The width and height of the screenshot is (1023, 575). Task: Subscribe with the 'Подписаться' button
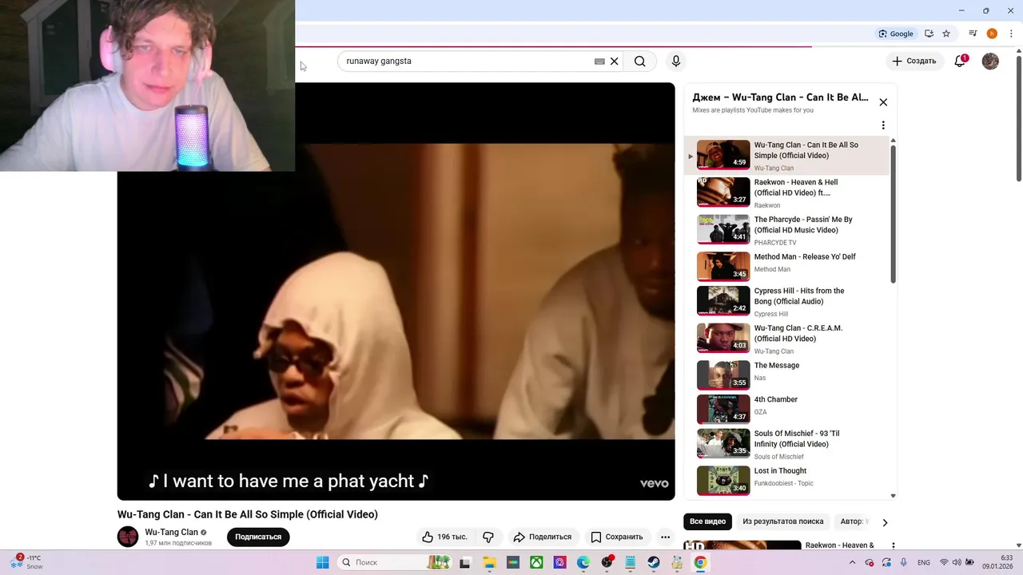point(258,537)
